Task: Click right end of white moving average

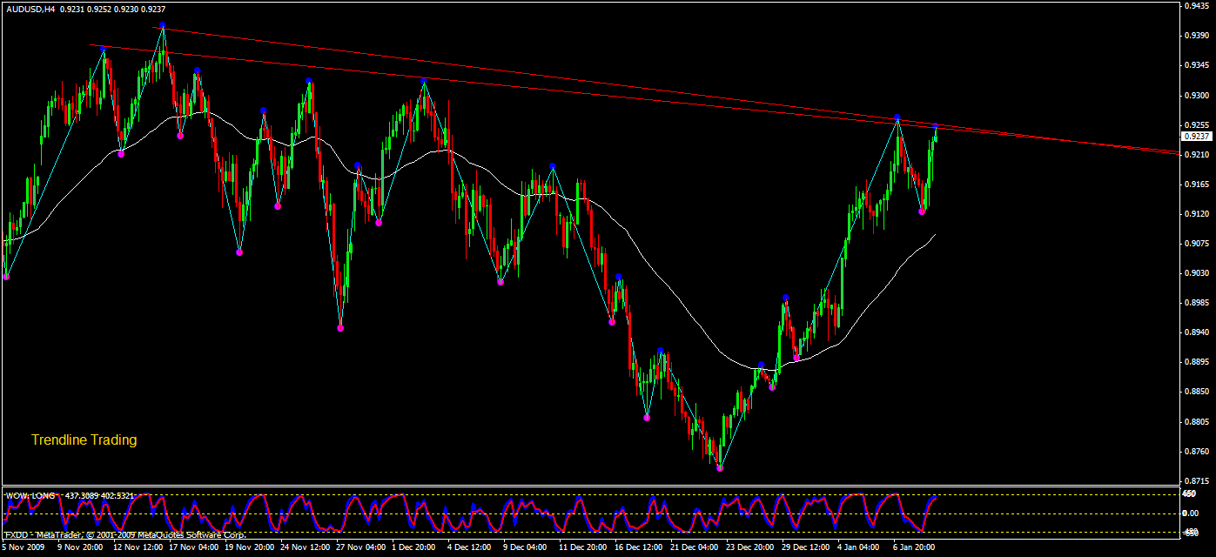Action: [936, 234]
